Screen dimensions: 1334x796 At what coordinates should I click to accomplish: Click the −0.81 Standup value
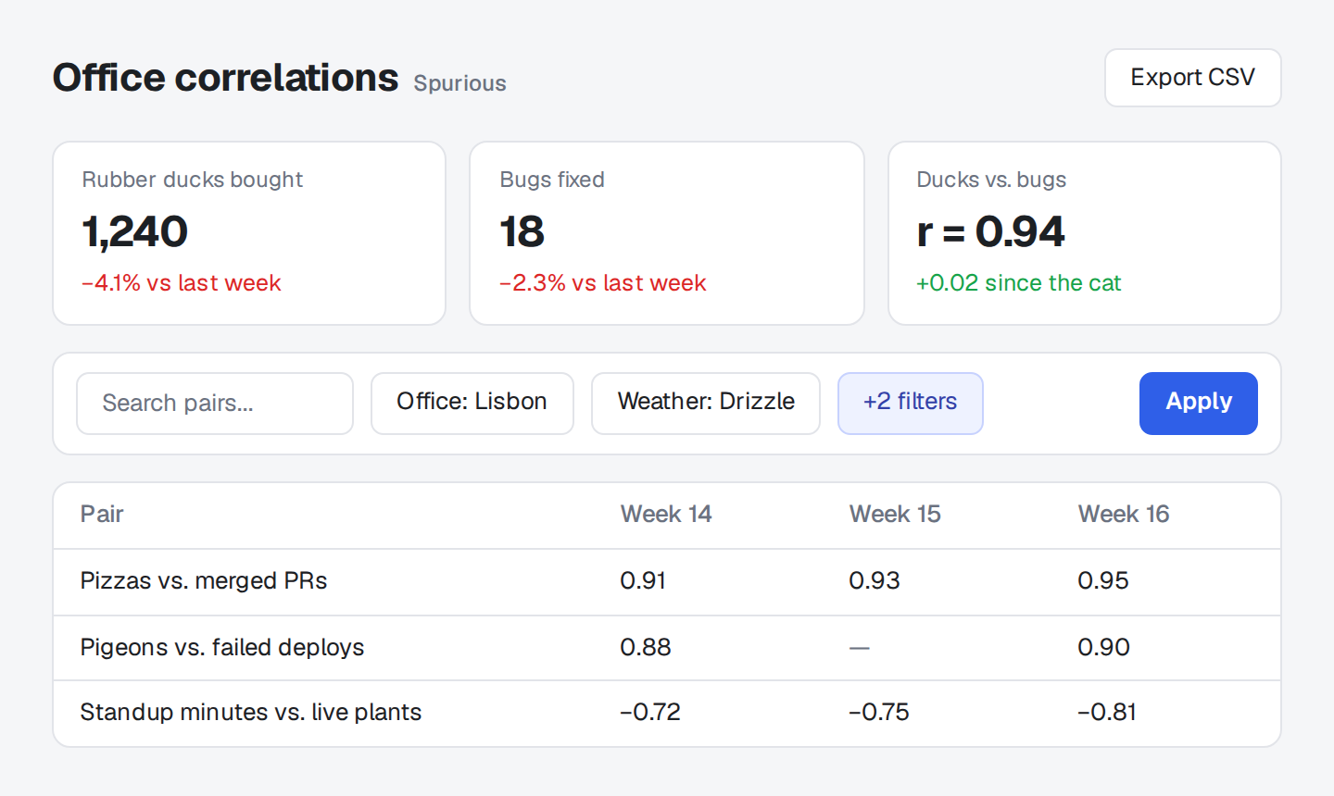(x=1107, y=712)
